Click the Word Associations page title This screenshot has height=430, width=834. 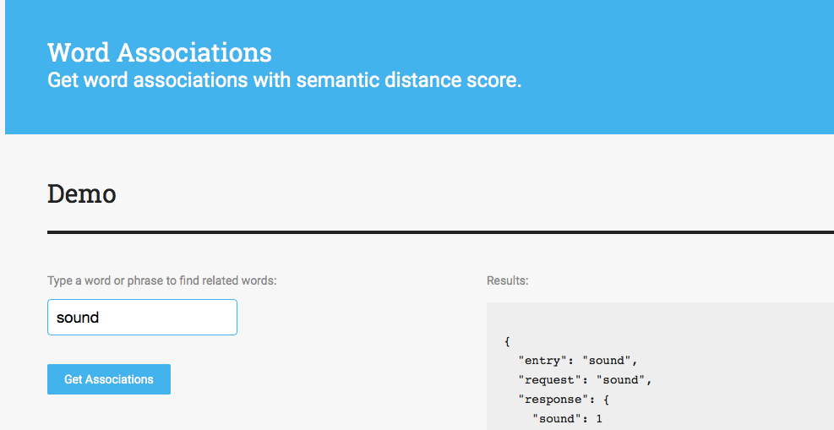tap(160, 52)
